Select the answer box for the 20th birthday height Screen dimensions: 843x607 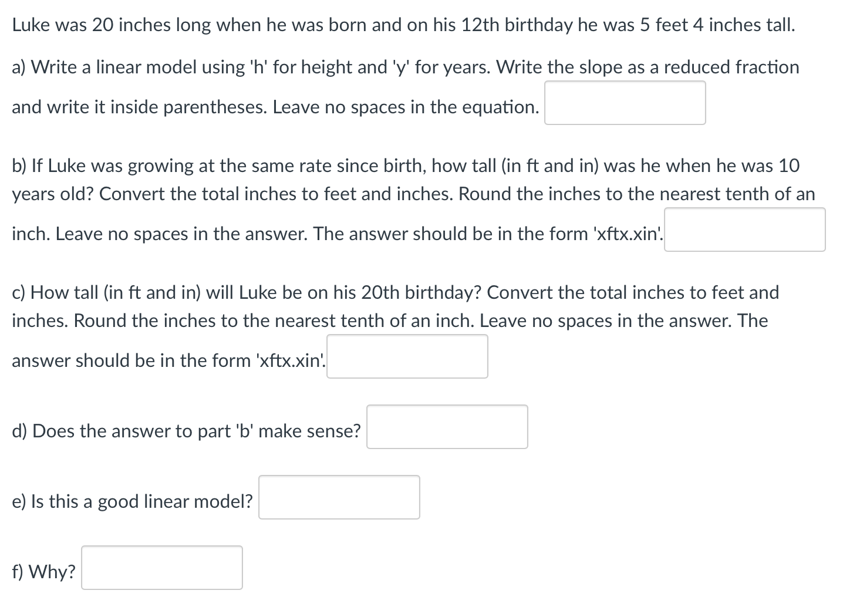[x=407, y=356]
